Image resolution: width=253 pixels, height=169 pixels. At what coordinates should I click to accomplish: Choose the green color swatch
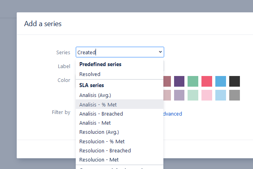click(x=193, y=81)
